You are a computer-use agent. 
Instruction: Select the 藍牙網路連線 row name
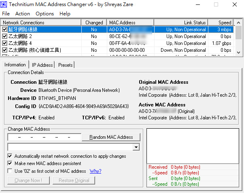[x=23, y=30]
